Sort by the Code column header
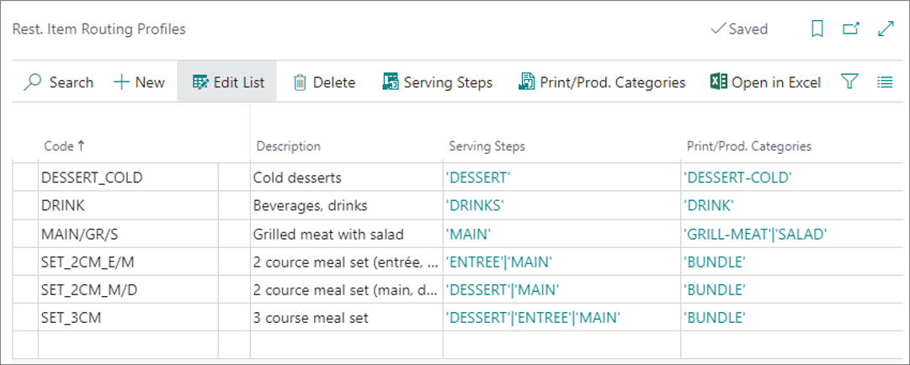Image resolution: width=910 pixels, height=365 pixels. [65, 146]
